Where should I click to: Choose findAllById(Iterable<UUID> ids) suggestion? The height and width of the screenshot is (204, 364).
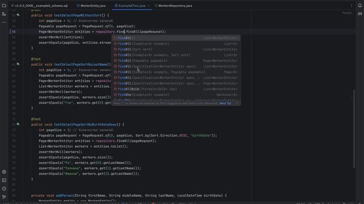click(176, 89)
